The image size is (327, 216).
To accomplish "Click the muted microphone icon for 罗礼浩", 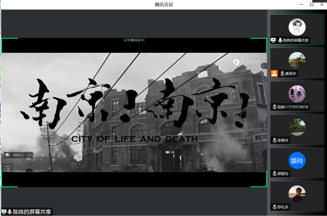I will [274, 207].
